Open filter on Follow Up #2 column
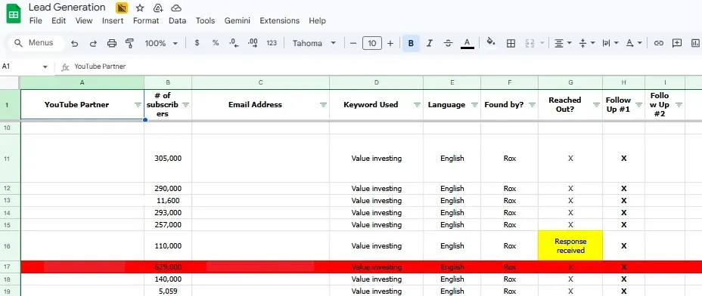The width and height of the screenshot is (702, 296). coord(679,105)
